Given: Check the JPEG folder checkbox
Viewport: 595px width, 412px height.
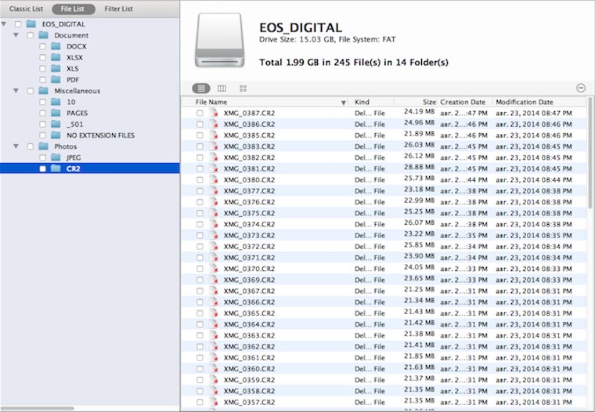Looking at the screenshot, I should pyautogui.click(x=42, y=157).
